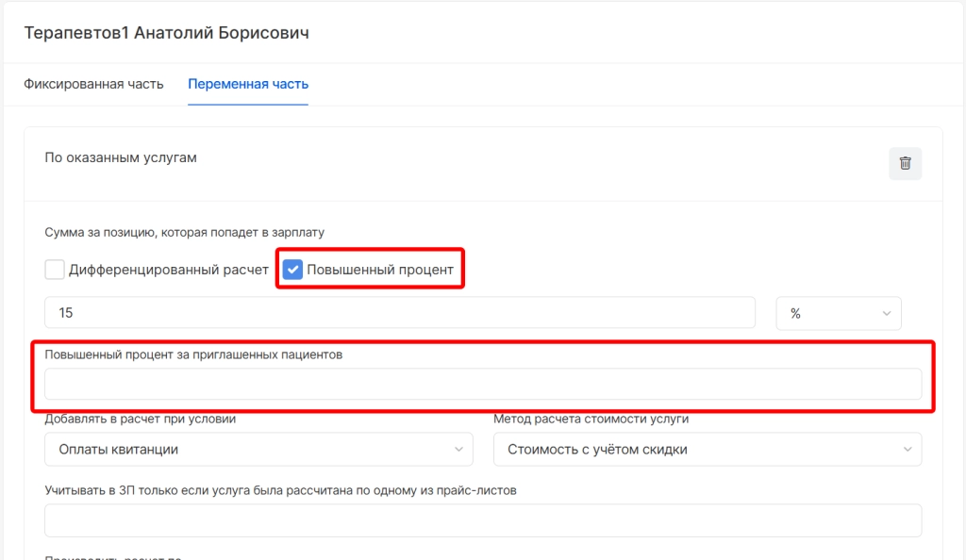Click the Учитывать в ЗП price-list label
This screenshot has height=560, width=966.
281,490
